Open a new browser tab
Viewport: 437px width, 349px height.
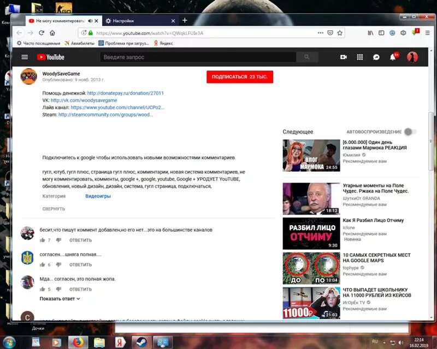point(185,20)
